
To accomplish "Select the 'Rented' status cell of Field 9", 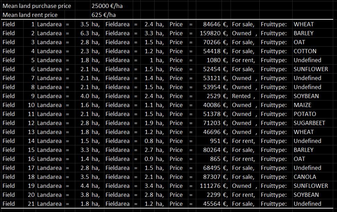I will tap(241, 96).
